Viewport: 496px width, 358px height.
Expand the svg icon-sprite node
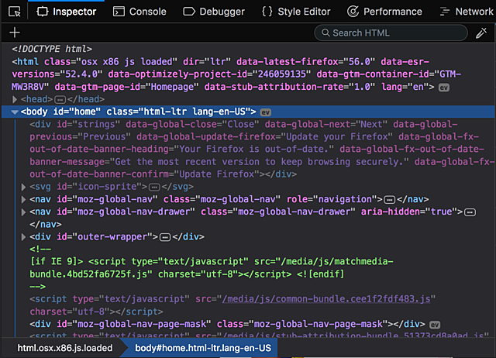click(x=23, y=187)
